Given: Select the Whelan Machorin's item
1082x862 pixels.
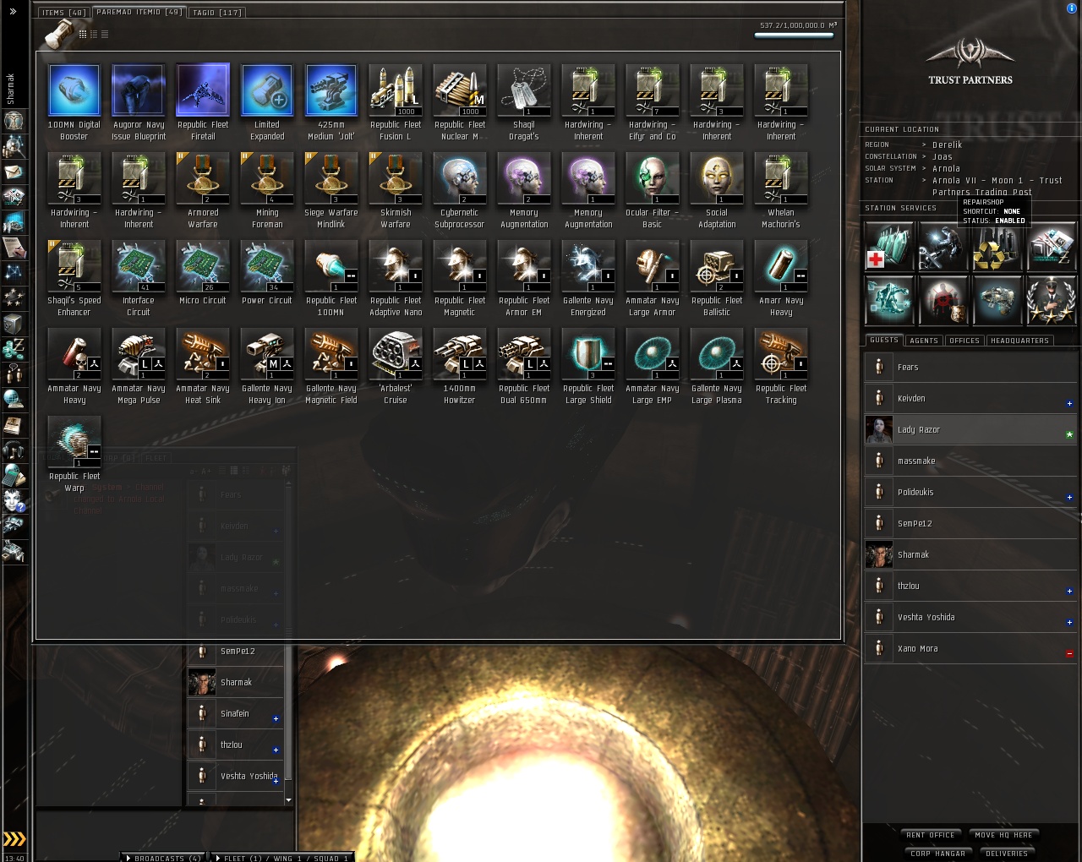Looking at the screenshot, I should pos(781,190).
